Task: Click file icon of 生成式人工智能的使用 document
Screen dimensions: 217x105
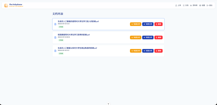Action: pyautogui.click(x=55, y=24)
